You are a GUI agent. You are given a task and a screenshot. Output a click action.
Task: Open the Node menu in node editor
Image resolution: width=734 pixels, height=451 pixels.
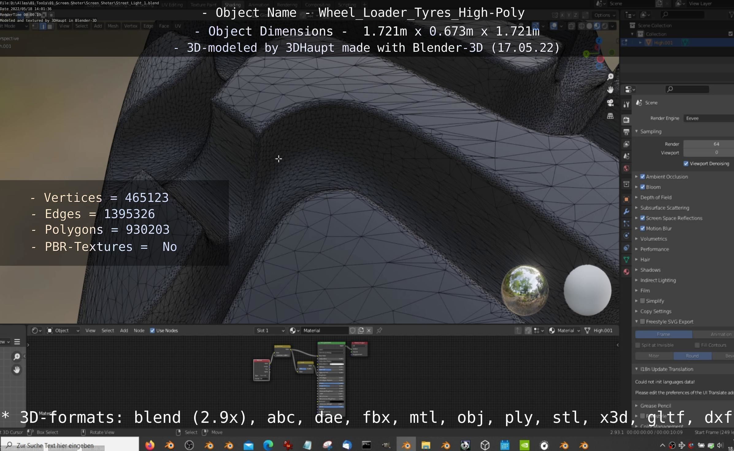coord(139,330)
